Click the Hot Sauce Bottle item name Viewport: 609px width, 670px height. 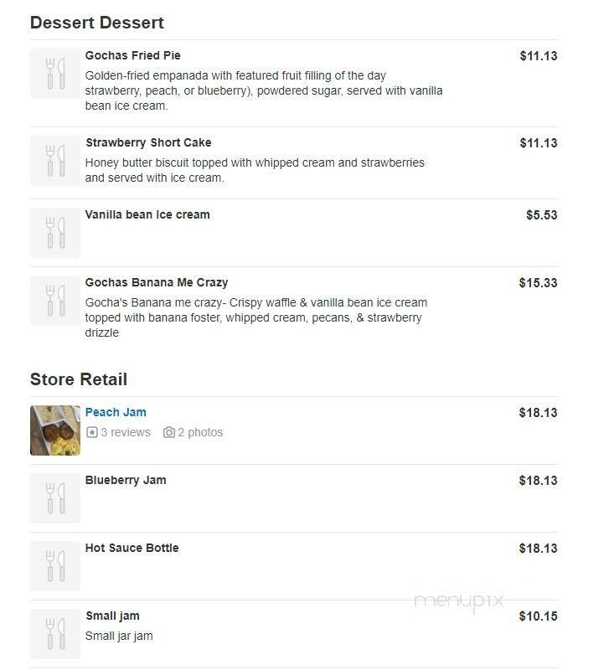click(132, 548)
